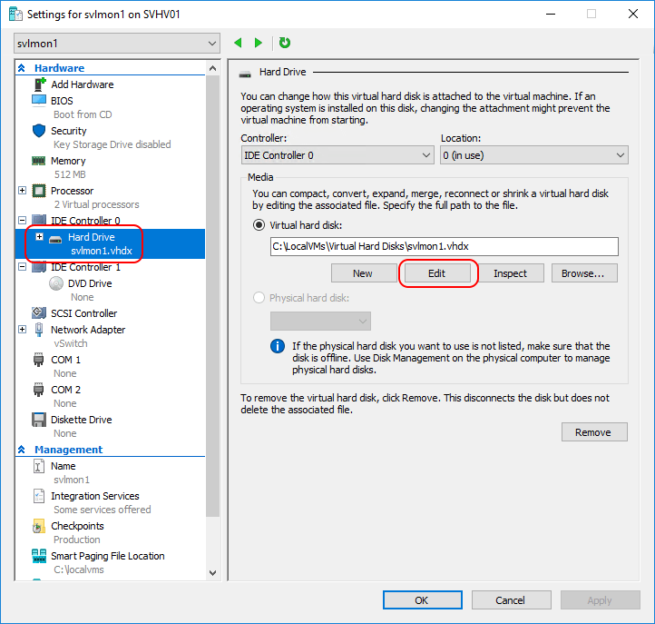
Task: Click the settings window title bar icon
Action: tap(15, 15)
